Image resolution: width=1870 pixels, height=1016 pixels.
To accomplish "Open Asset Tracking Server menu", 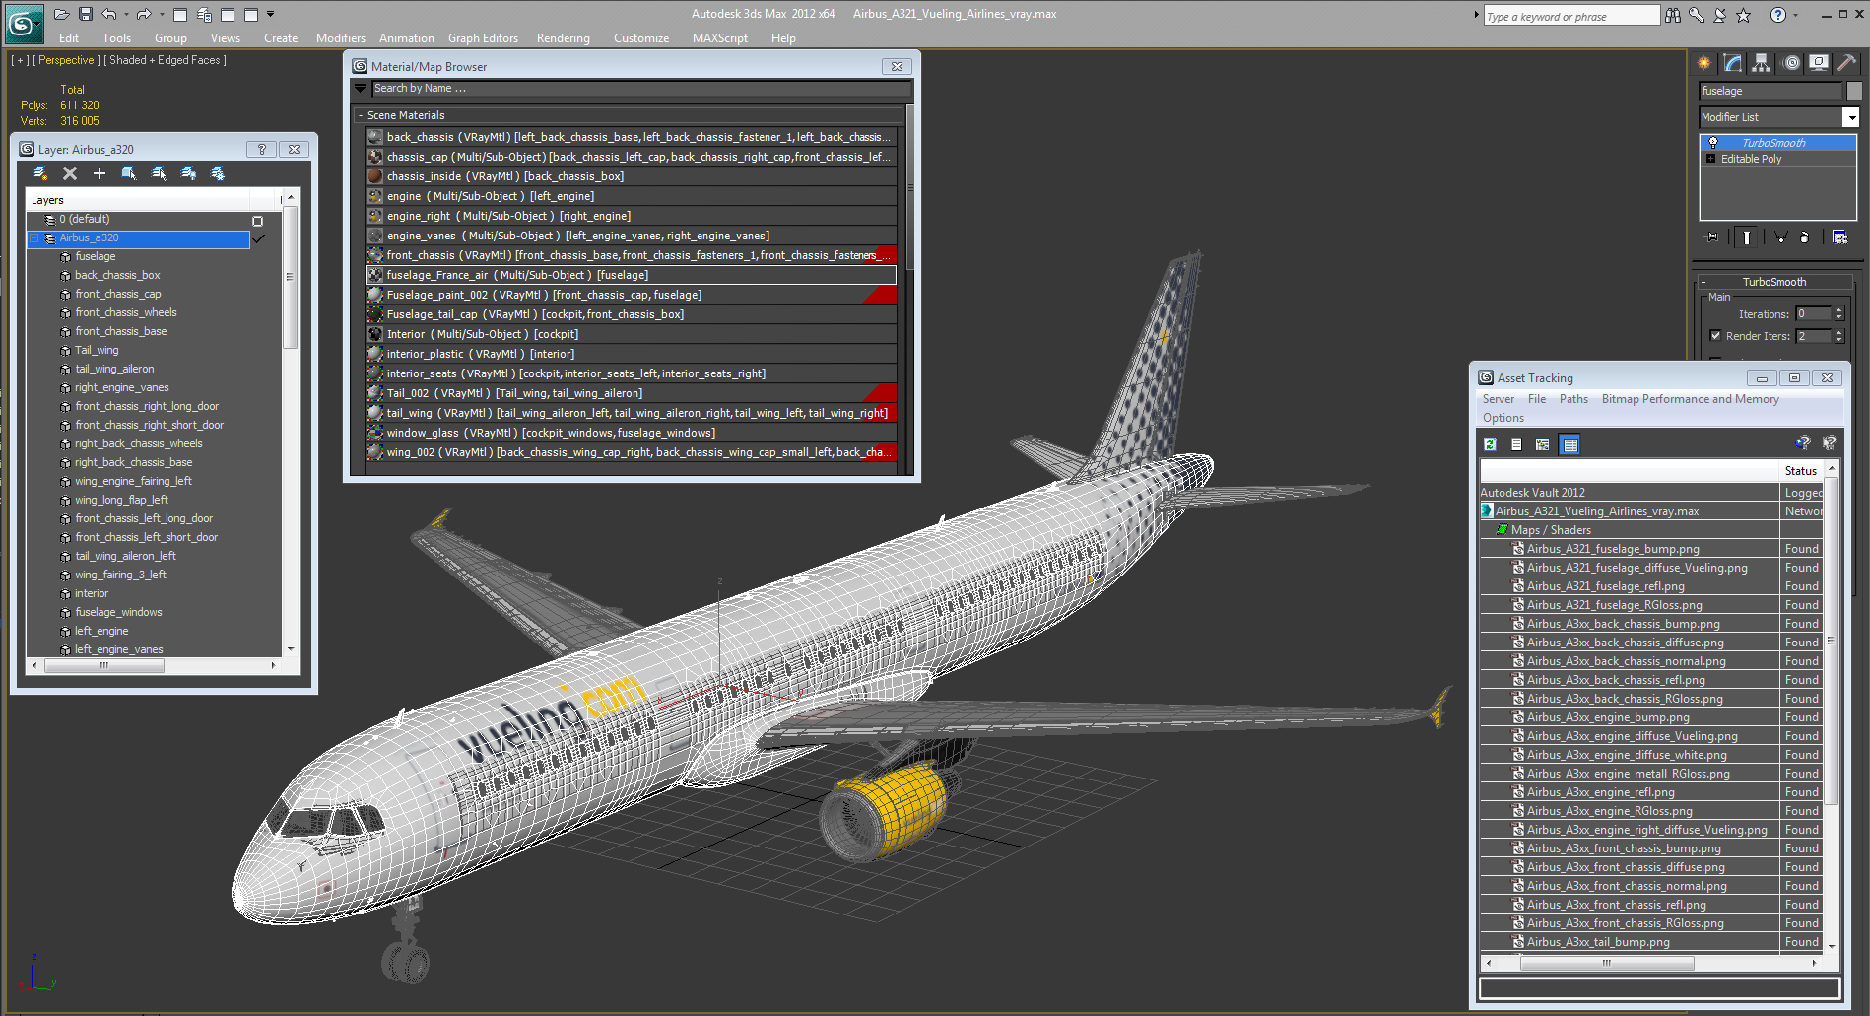I will pyautogui.click(x=1499, y=399).
